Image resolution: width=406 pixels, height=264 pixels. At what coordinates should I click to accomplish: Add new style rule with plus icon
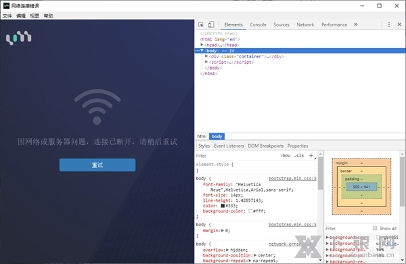pyautogui.click(x=311, y=156)
